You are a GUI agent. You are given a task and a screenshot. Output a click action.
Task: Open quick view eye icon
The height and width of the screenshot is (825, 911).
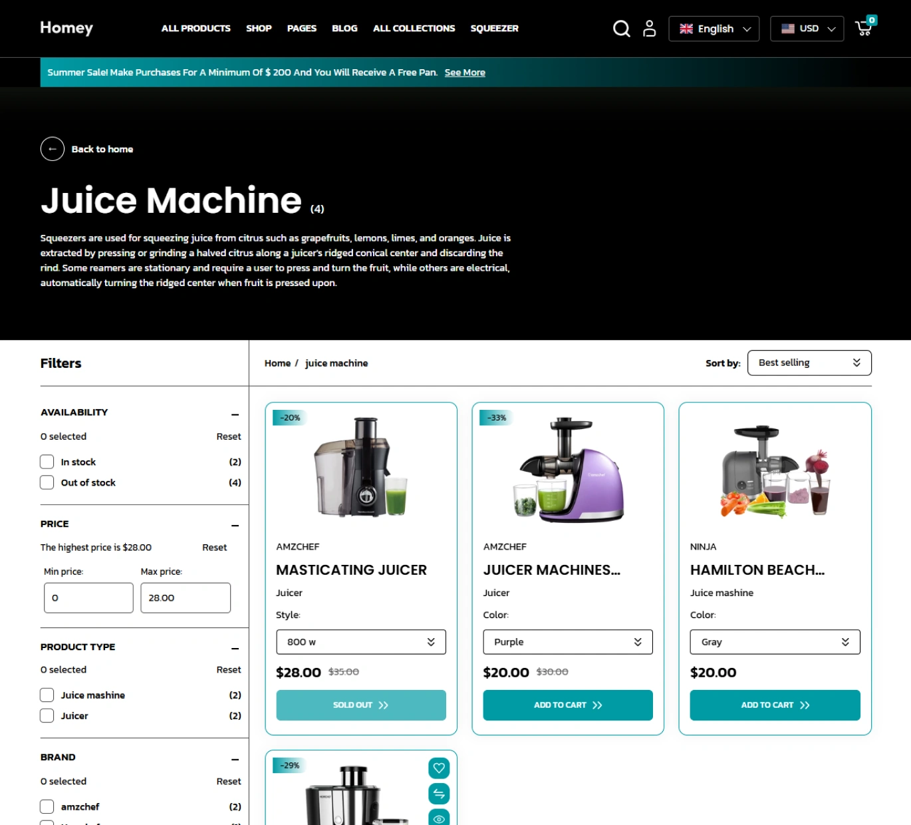click(x=439, y=818)
